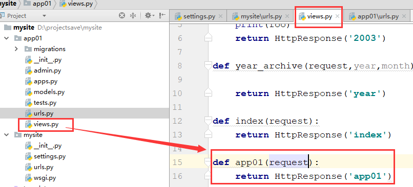This screenshot has width=413, height=187.
Task: Click the scroll-from-source target icon
Action: 121,16
